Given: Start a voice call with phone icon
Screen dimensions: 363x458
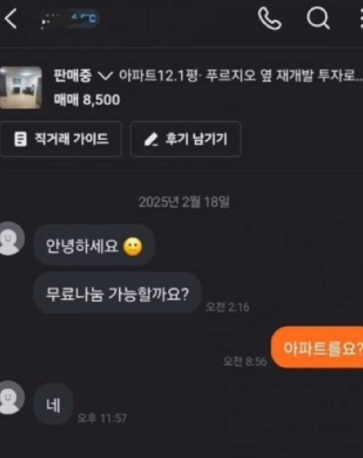Looking at the screenshot, I should point(269,19).
